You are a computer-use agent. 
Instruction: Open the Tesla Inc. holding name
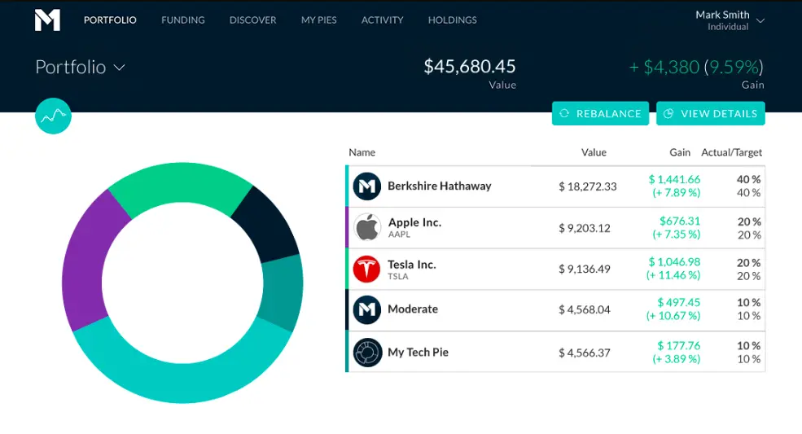[412, 264]
